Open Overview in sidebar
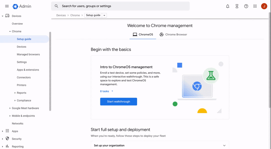 coord(17,24)
